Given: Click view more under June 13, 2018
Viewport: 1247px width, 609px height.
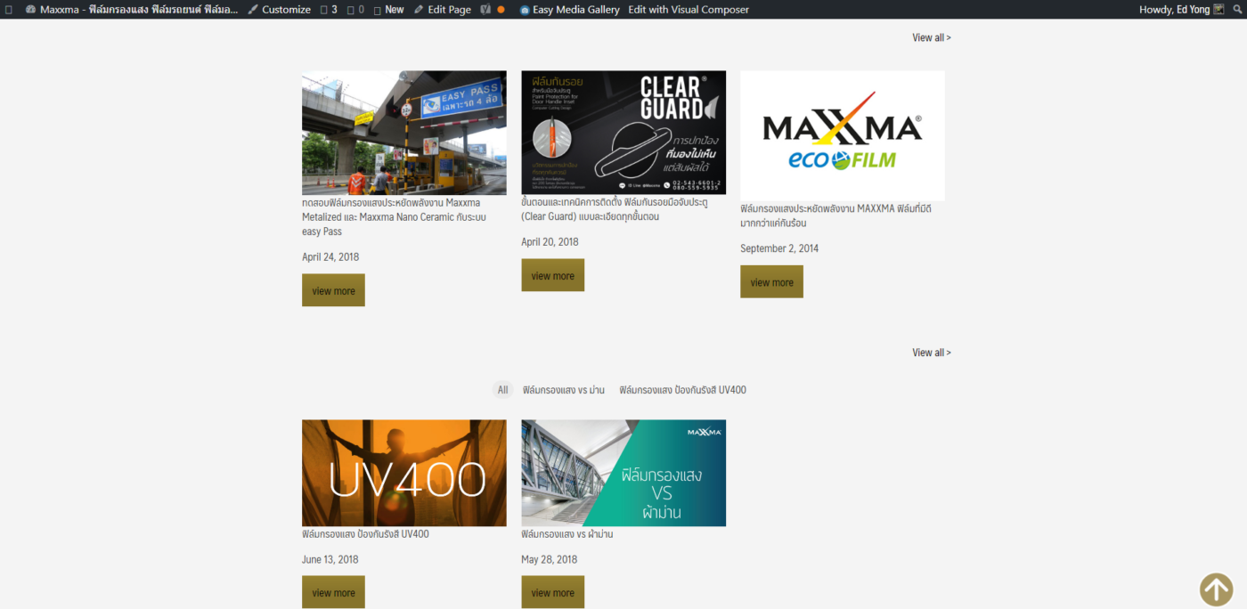Looking at the screenshot, I should [333, 592].
